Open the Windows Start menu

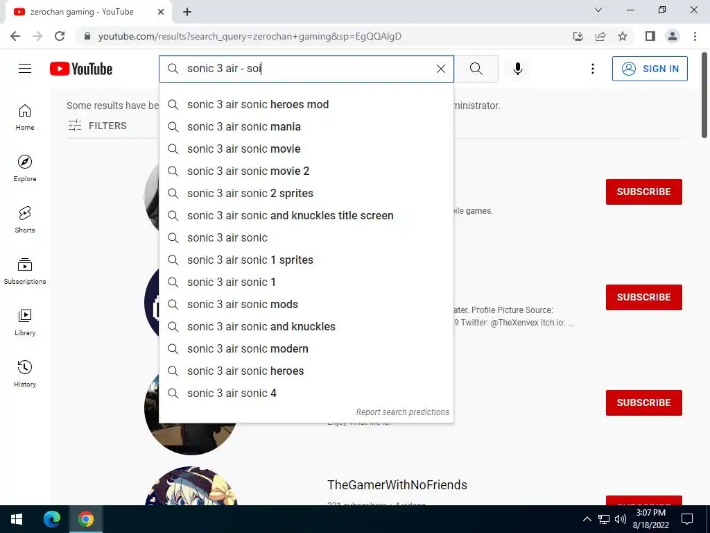coord(17,519)
